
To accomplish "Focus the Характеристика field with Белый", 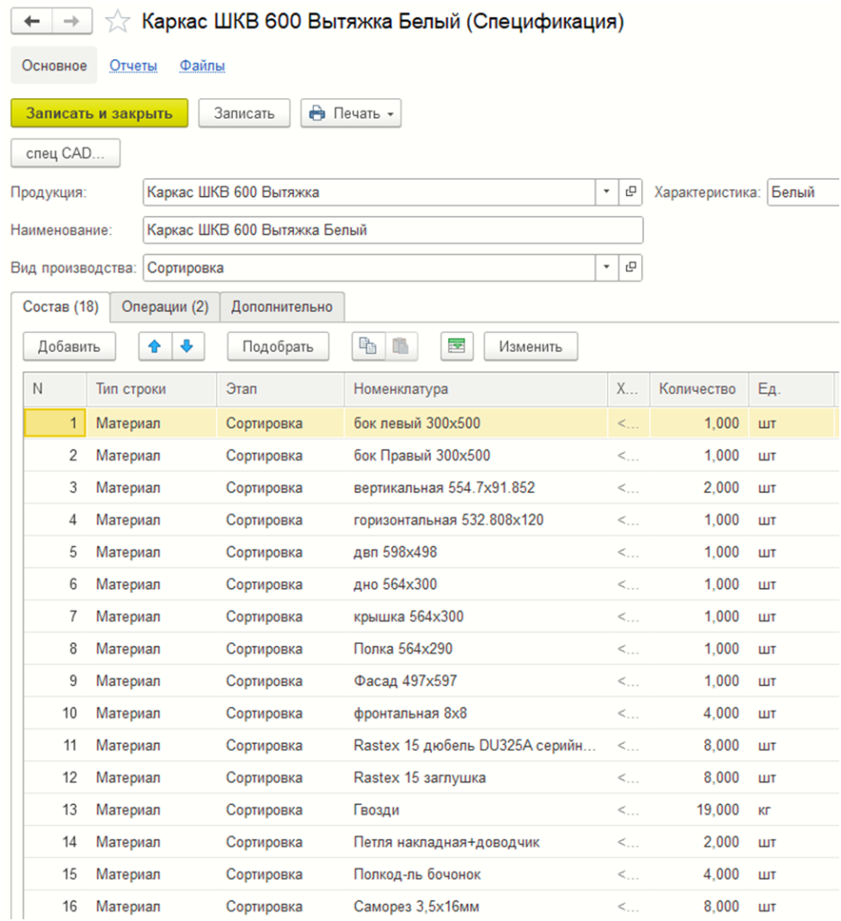I will [x=803, y=192].
